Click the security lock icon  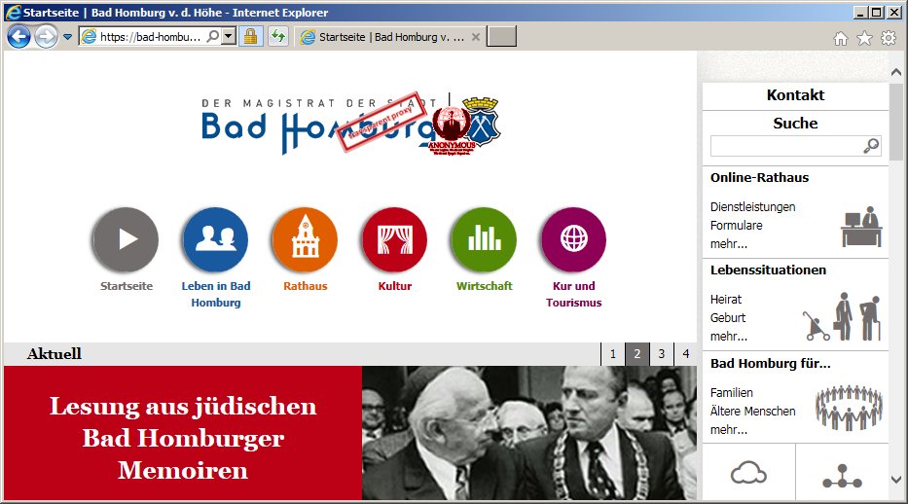coord(251,36)
